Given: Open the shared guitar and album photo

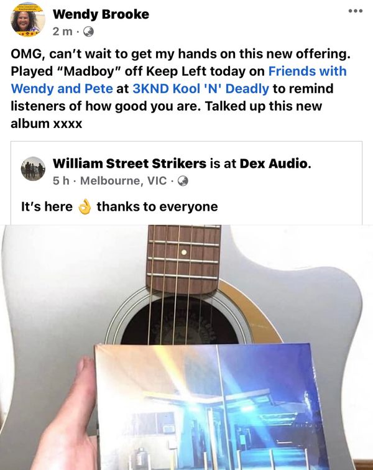Looking at the screenshot, I should 186,348.
